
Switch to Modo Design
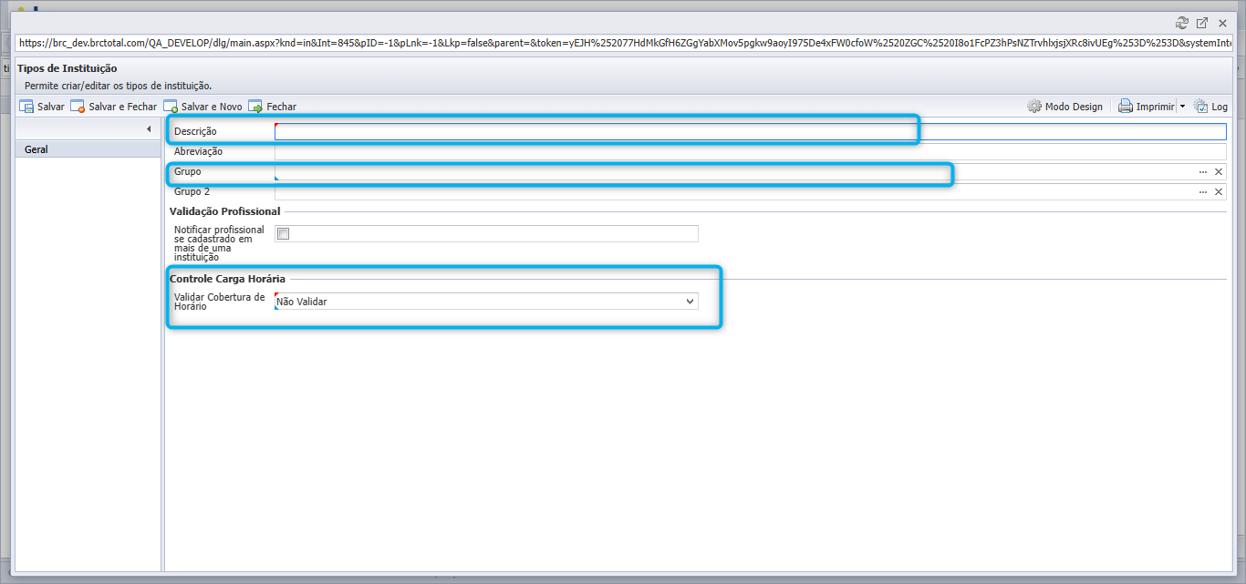click(1064, 107)
